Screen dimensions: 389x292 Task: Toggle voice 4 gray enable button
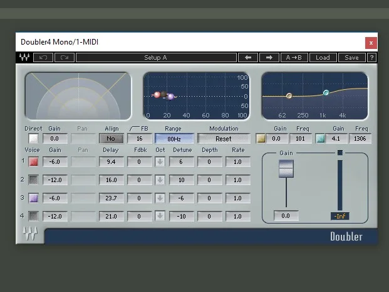[33, 216]
